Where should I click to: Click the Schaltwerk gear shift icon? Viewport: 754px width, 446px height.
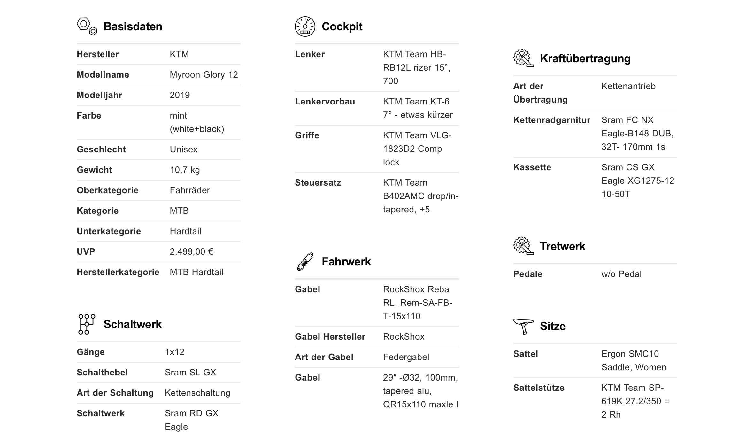tap(87, 324)
